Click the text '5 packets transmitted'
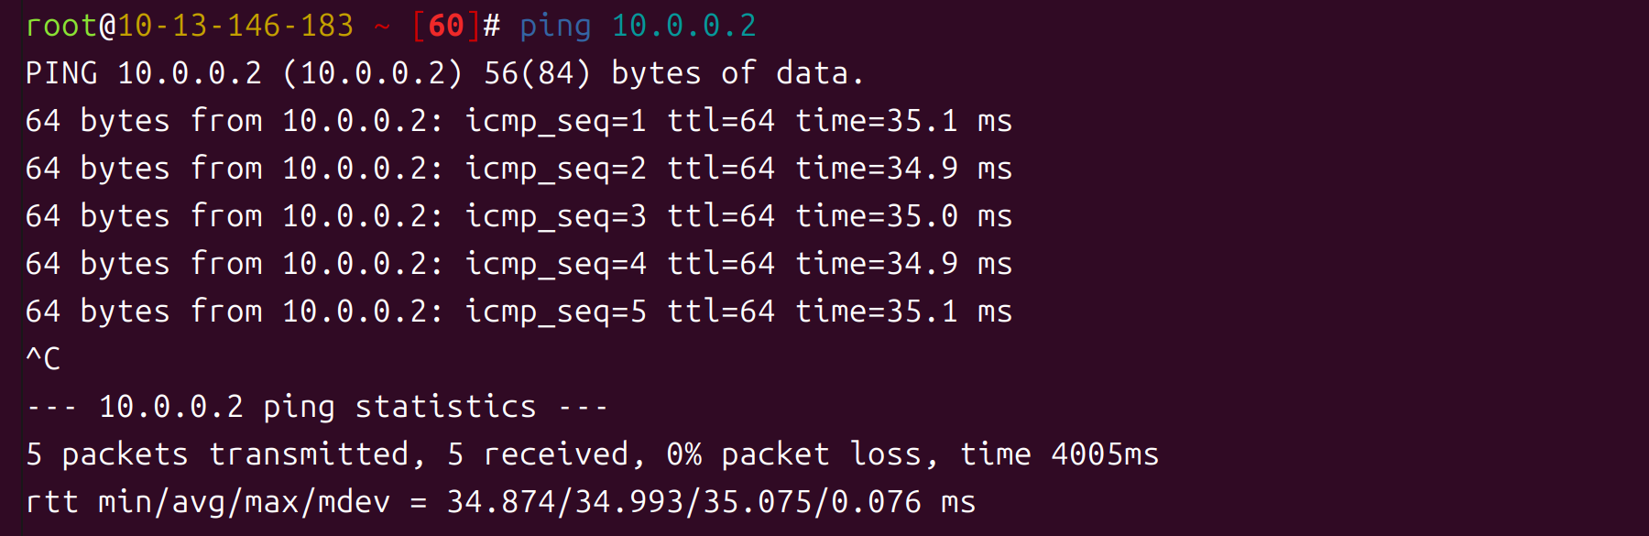This screenshot has width=1649, height=536. pyautogui.click(x=218, y=454)
